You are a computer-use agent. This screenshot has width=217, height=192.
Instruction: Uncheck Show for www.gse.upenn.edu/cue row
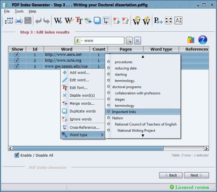[17, 67]
